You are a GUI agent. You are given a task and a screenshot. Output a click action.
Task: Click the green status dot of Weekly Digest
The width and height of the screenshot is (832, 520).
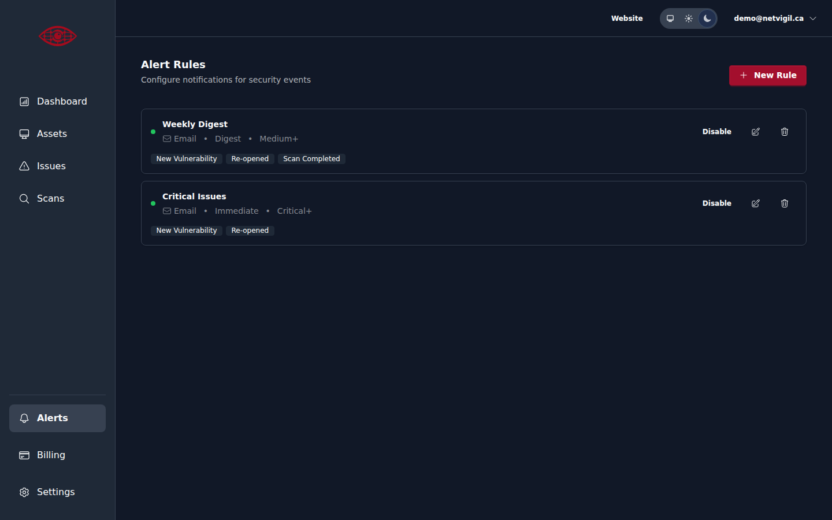click(153, 132)
